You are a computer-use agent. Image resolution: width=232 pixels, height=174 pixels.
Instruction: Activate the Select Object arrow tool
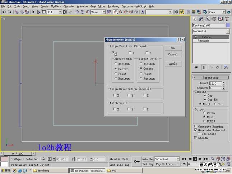[33, 12]
